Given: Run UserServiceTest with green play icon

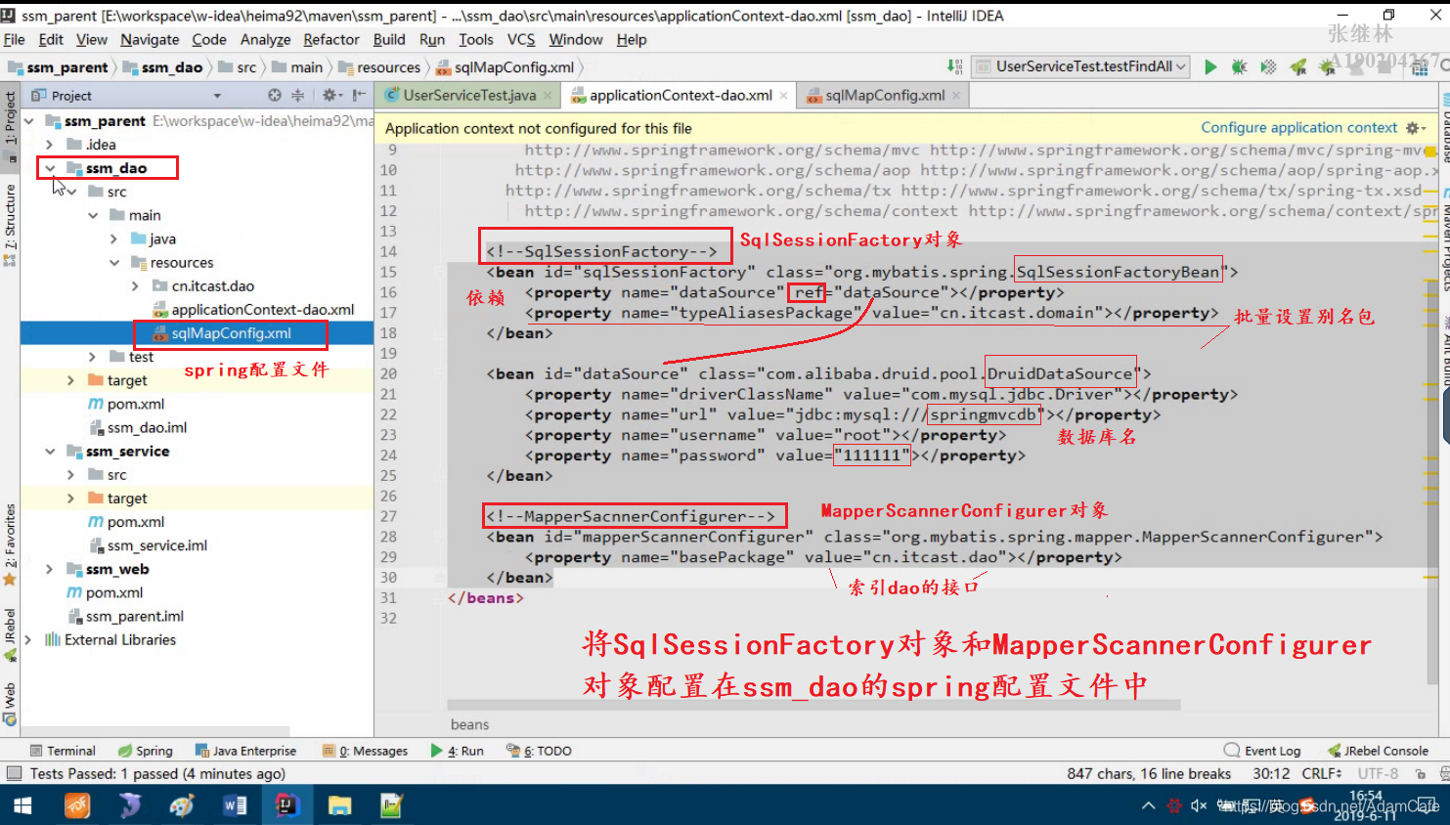Looking at the screenshot, I should tap(1210, 66).
